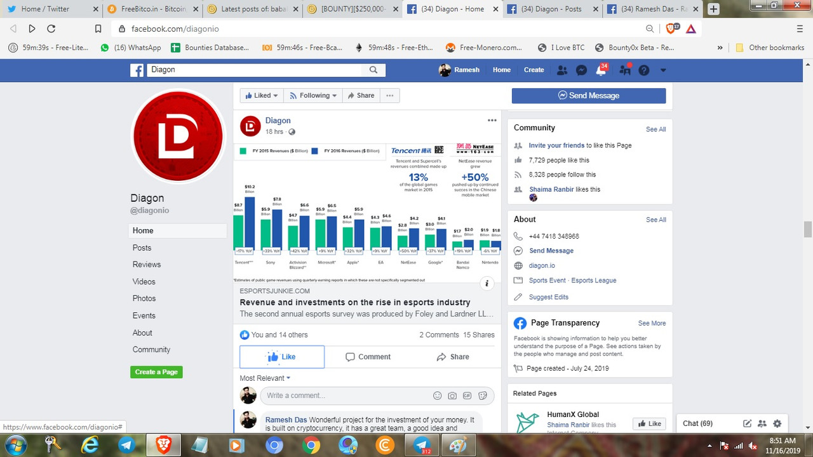Open account menu dropdown arrow
Image resolution: width=813 pixels, height=457 pixels.
(663, 70)
